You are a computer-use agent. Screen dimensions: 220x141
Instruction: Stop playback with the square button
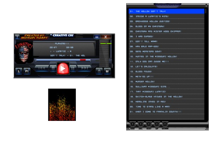click(53, 68)
